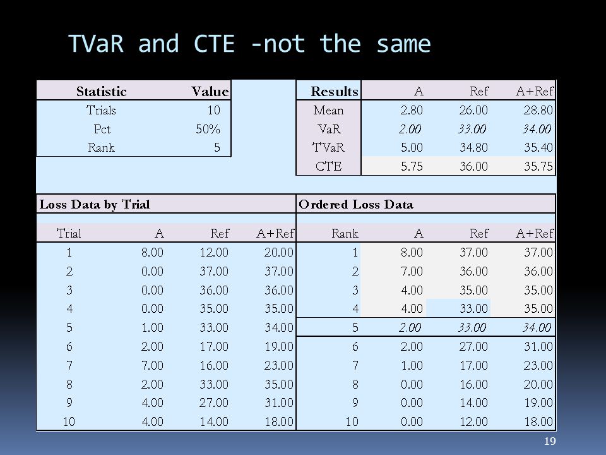606x455 pixels.
Task: Select CTE value 35.75 for A+Ref
Action: [x=538, y=166]
